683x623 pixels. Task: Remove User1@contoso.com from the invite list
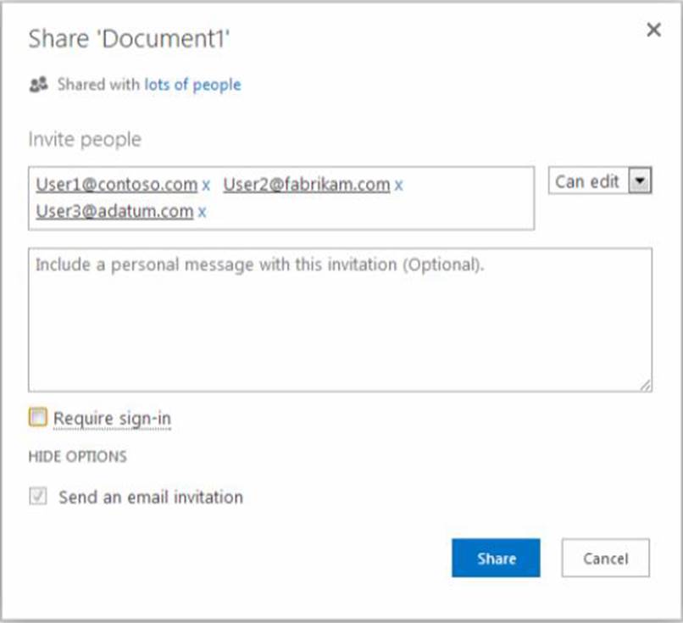pos(206,185)
